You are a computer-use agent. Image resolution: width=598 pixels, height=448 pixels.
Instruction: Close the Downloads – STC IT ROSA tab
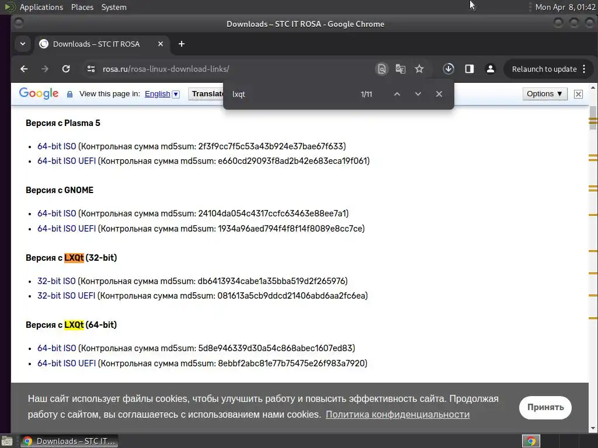[x=161, y=44]
